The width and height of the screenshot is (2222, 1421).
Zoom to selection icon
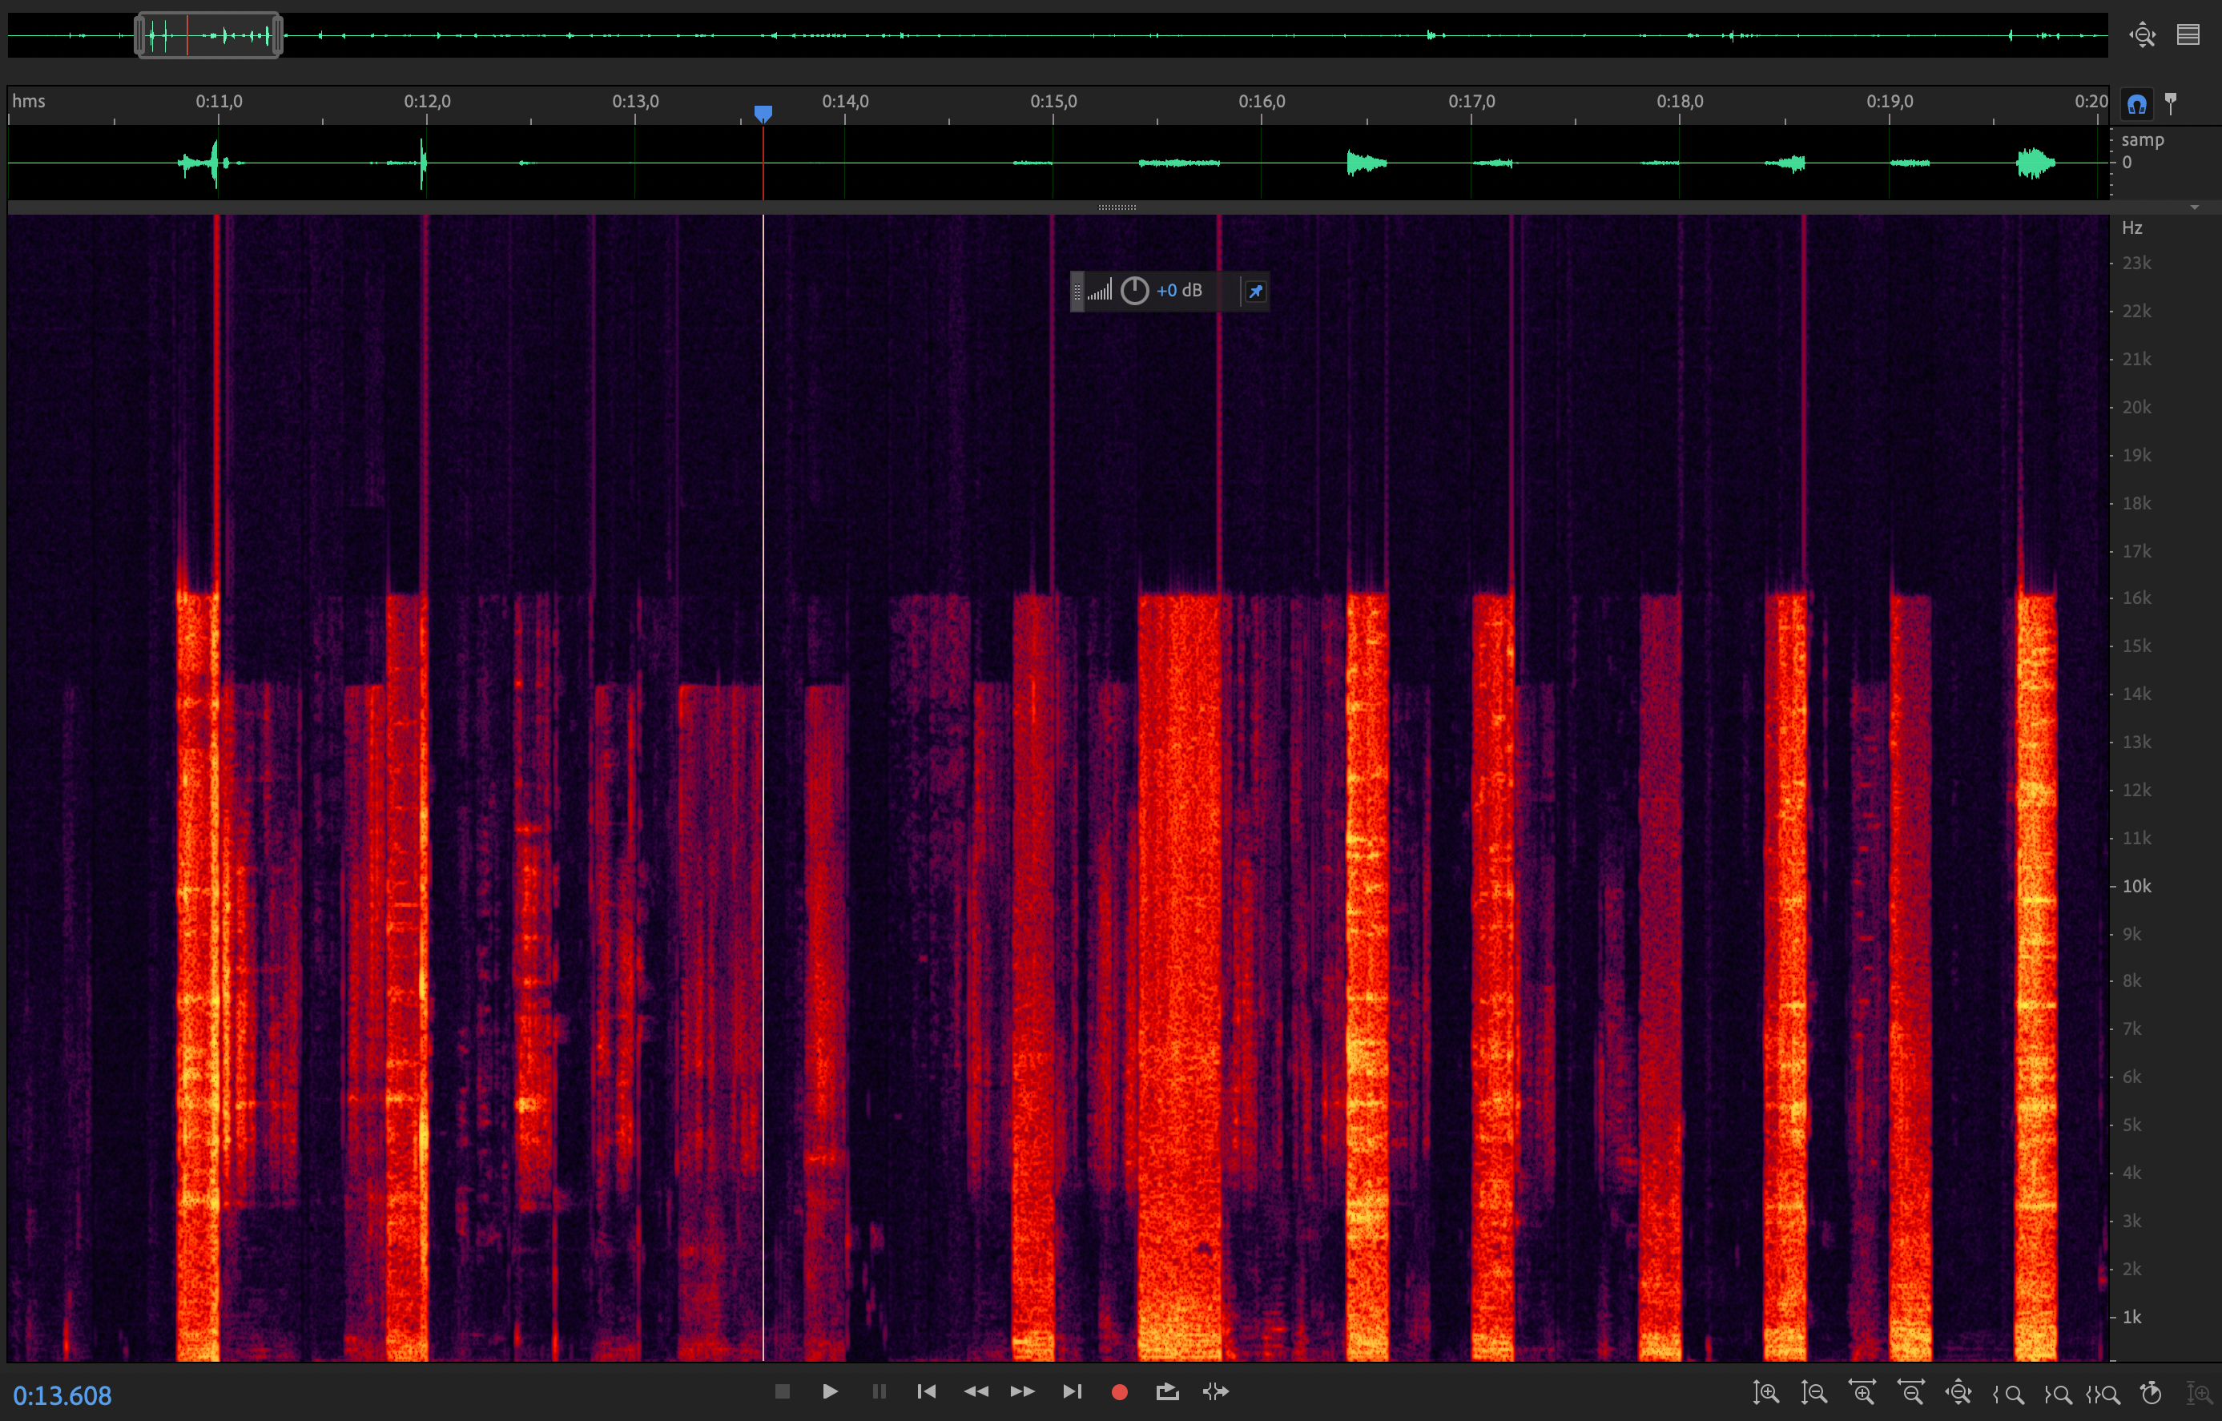click(x=2103, y=1393)
